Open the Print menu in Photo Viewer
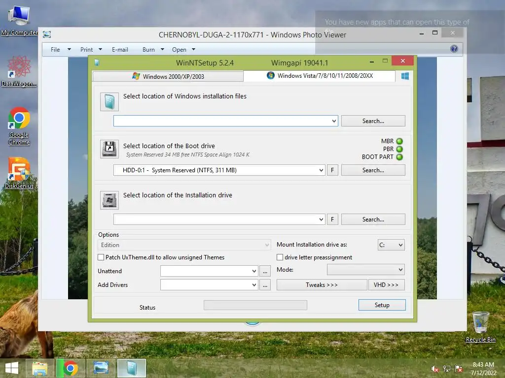The width and height of the screenshot is (505, 378). (91, 50)
